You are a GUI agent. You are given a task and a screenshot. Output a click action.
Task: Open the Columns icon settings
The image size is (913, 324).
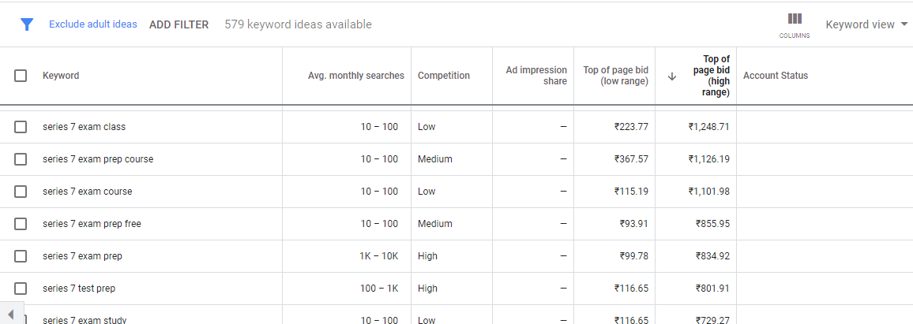(795, 25)
